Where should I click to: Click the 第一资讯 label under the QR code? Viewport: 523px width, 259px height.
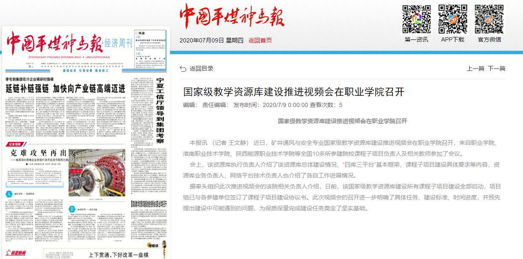(416, 39)
